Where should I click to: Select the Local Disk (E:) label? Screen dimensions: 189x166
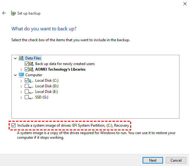click(46, 92)
